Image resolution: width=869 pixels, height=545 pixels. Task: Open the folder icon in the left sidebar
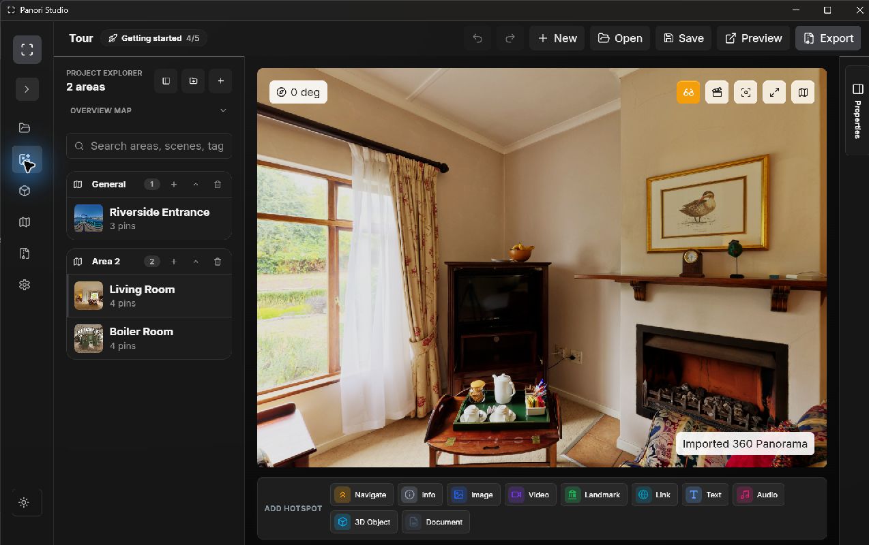coord(25,127)
